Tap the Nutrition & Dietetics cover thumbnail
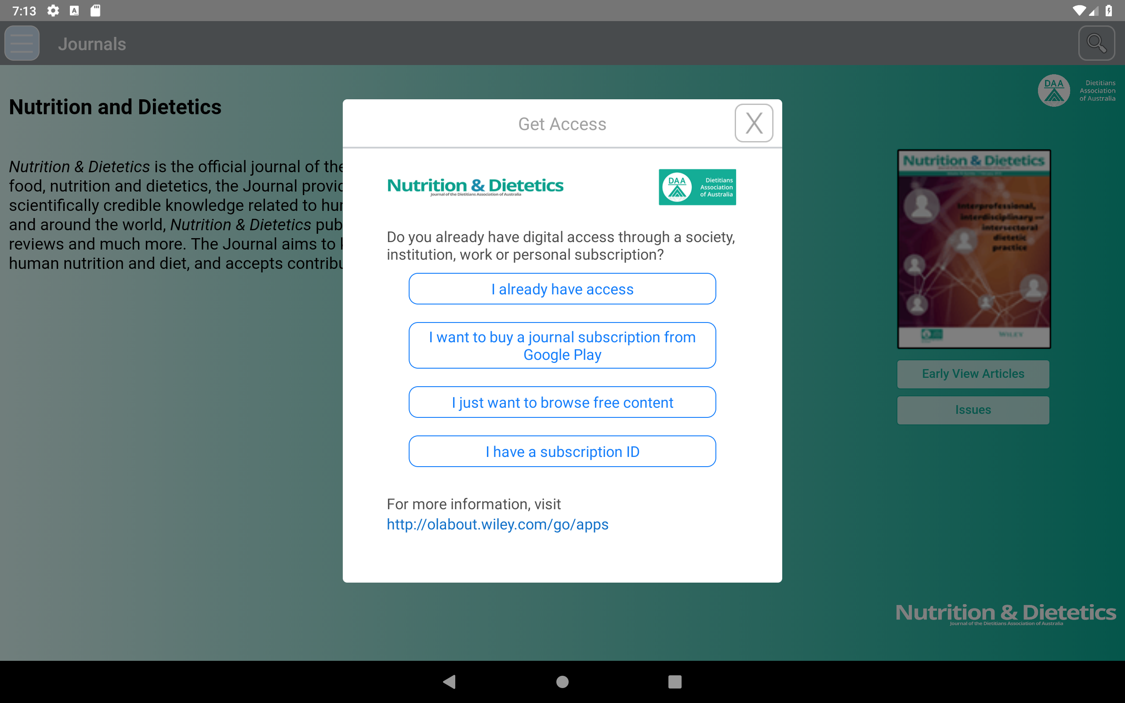This screenshot has width=1125, height=703. pos(973,249)
